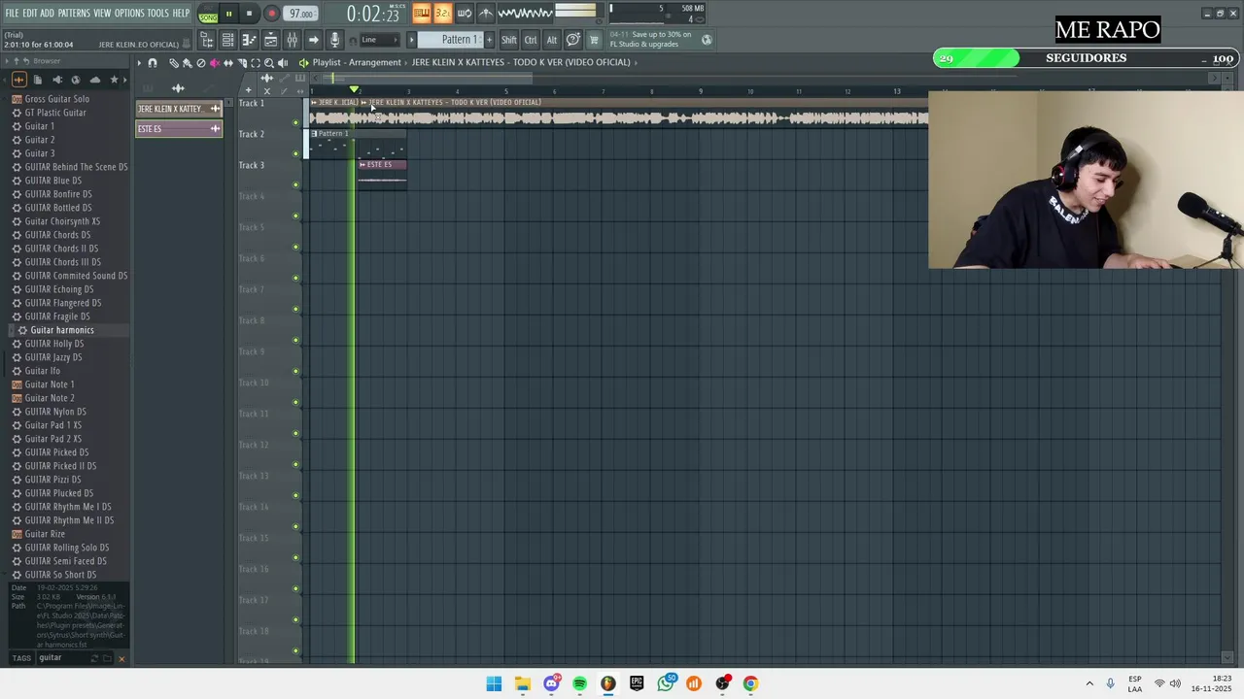Toggle the magnet snap button in playlist
The image size is (1244, 699).
(x=153, y=63)
